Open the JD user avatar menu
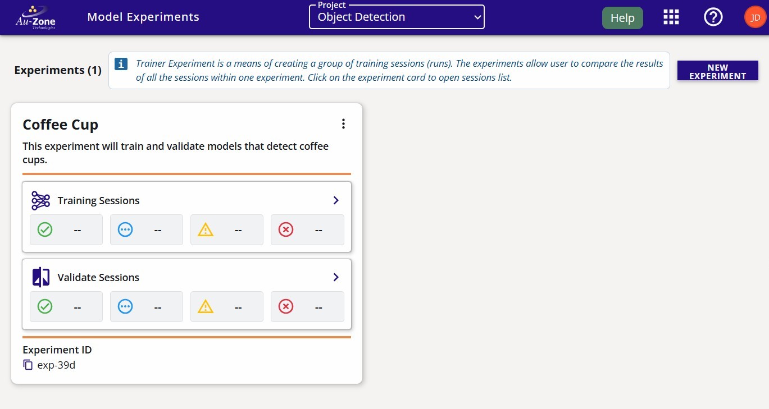 (755, 17)
